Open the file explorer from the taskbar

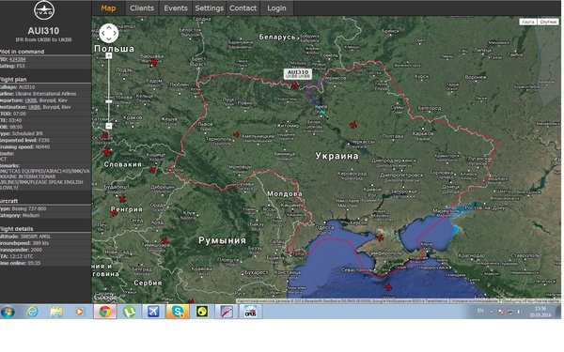point(56,312)
